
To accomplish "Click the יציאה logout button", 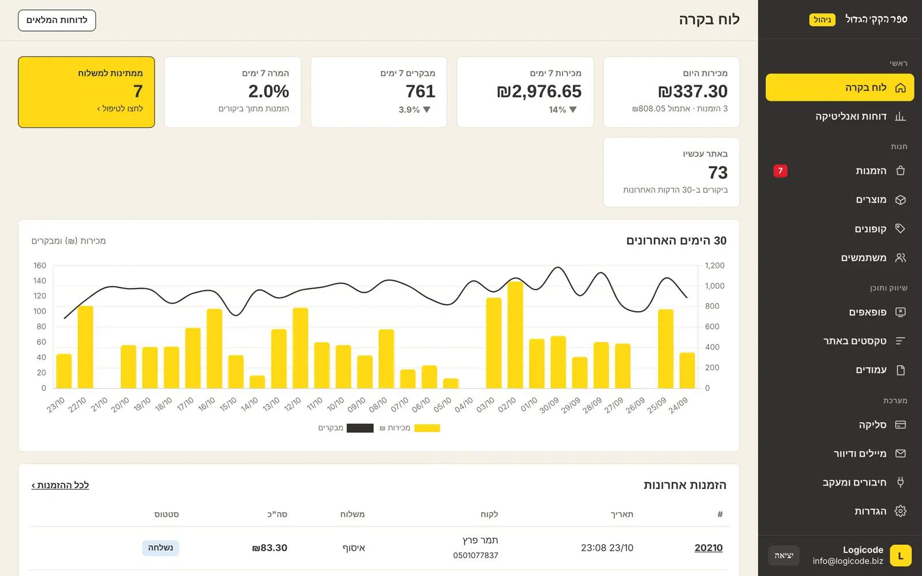I will 784,555.
